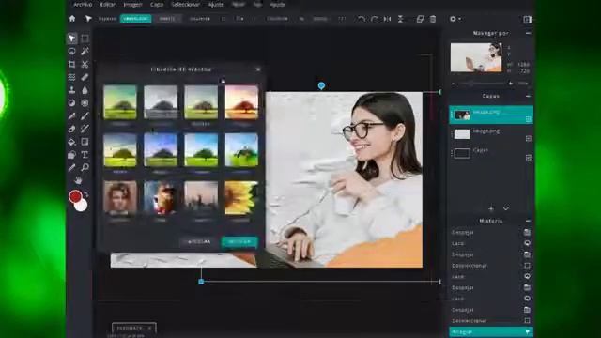Select the Eraser tool
This screenshot has width=601, height=338.
(71, 129)
